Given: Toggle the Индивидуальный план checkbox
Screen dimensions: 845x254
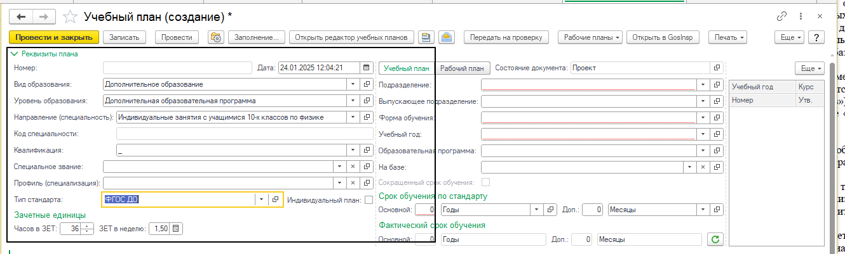Looking at the screenshot, I should coord(368,200).
